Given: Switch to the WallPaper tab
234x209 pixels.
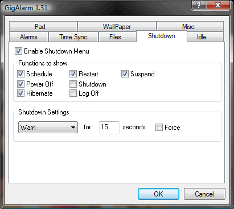Looking at the screenshot, I should tap(117, 27).
